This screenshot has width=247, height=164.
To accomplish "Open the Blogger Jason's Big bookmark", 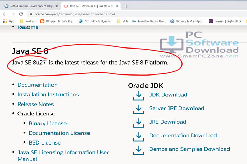I will click(57, 21).
